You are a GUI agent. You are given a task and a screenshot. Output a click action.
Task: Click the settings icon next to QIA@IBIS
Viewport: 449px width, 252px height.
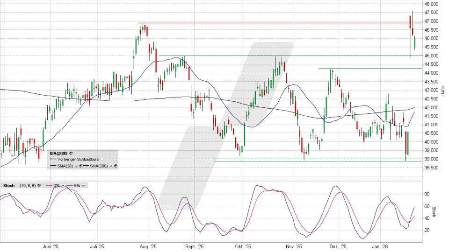pos(71,154)
